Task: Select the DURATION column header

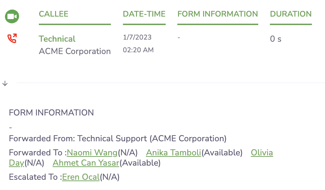Action: [291, 14]
